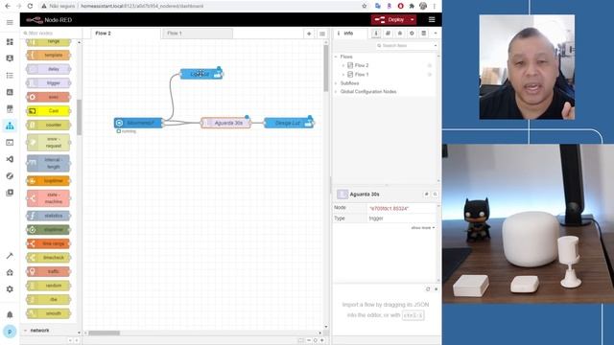Image resolution: width=614 pixels, height=345 pixels.
Task: Collapse the Flows tree section
Action: click(336, 57)
